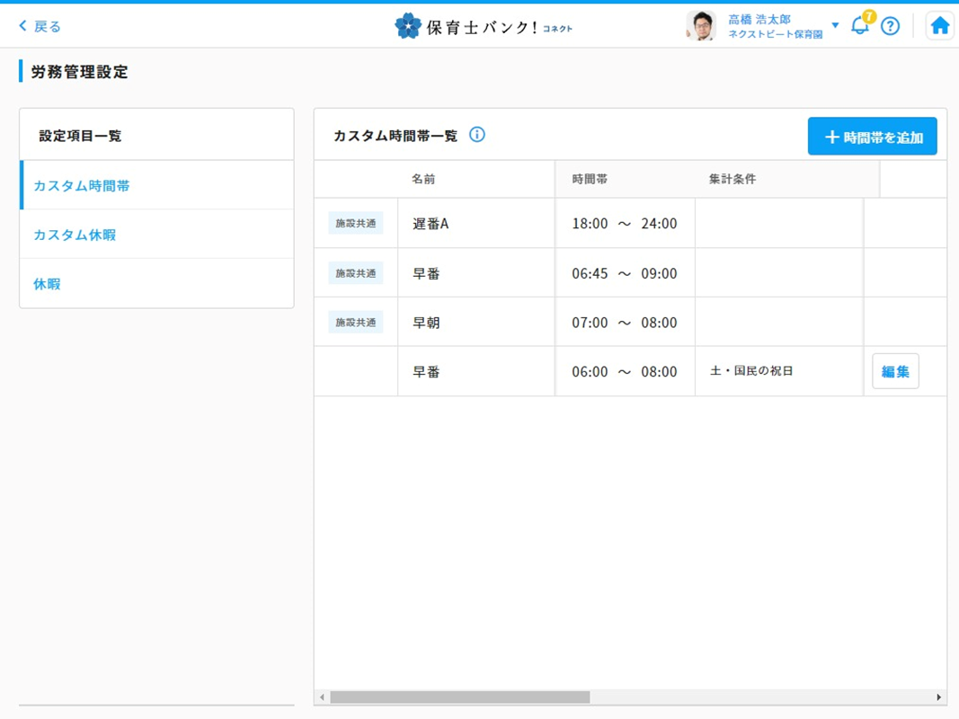The height and width of the screenshot is (719, 959).
Task: Open help via the question mark icon
Action: [890, 26]
